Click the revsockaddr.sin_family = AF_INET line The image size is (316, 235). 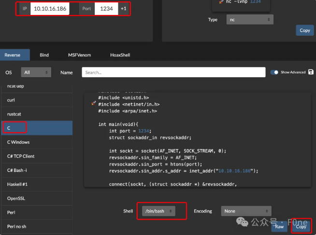click(x=153, y=157)
